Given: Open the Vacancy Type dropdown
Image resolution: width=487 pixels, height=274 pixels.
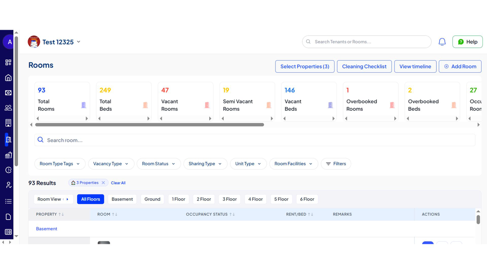Looking at the screenshot, I should [x=111, y=164].
